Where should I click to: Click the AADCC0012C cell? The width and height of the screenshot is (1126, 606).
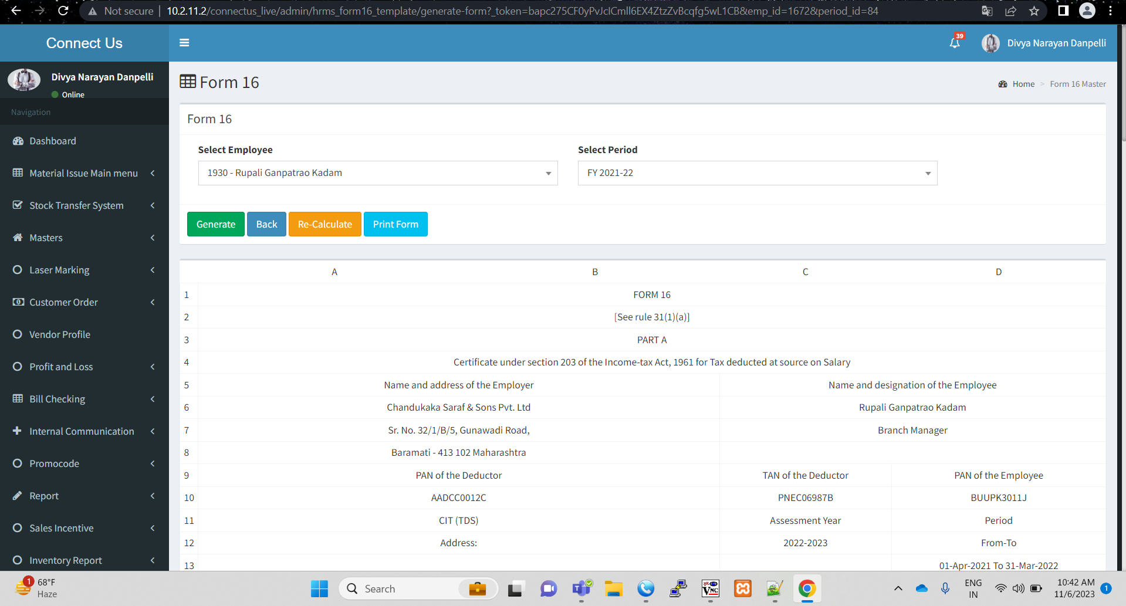459,497
